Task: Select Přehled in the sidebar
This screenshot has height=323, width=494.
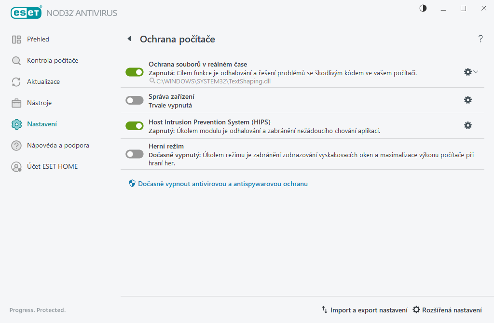Action: click(38, 39)
